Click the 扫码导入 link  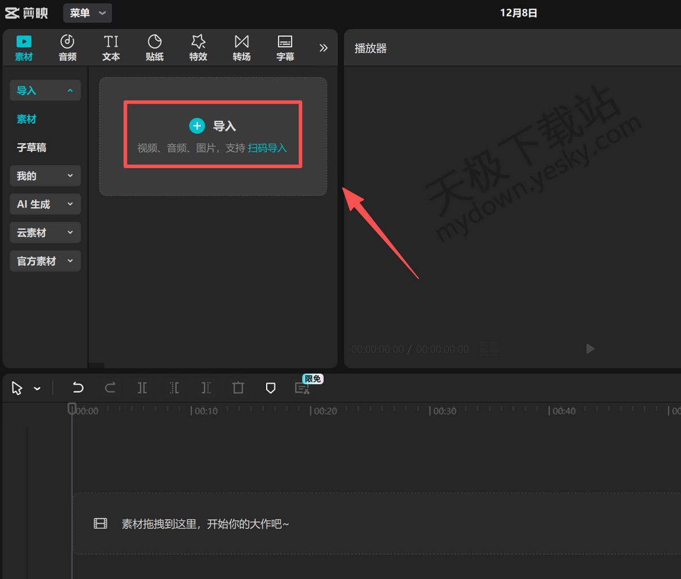(x=267, y=148)
